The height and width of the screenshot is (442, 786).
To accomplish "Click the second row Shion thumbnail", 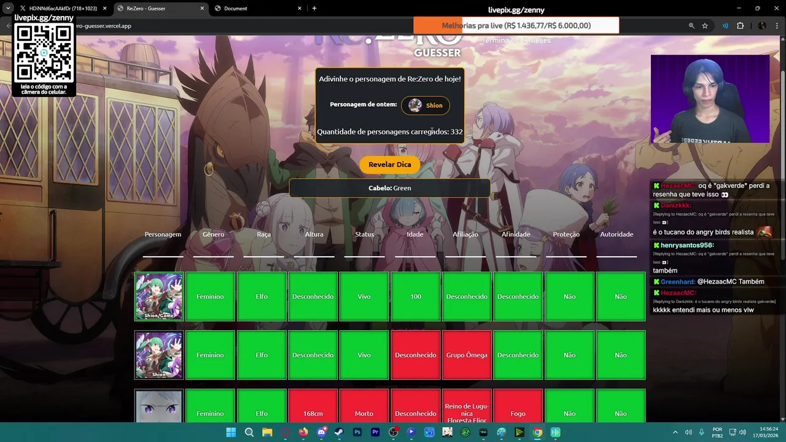I will click(159, 355).
